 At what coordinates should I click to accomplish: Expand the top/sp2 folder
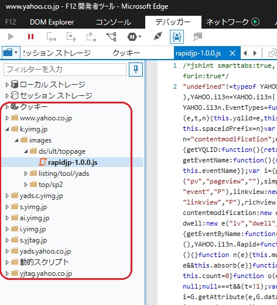pos(26,185)
